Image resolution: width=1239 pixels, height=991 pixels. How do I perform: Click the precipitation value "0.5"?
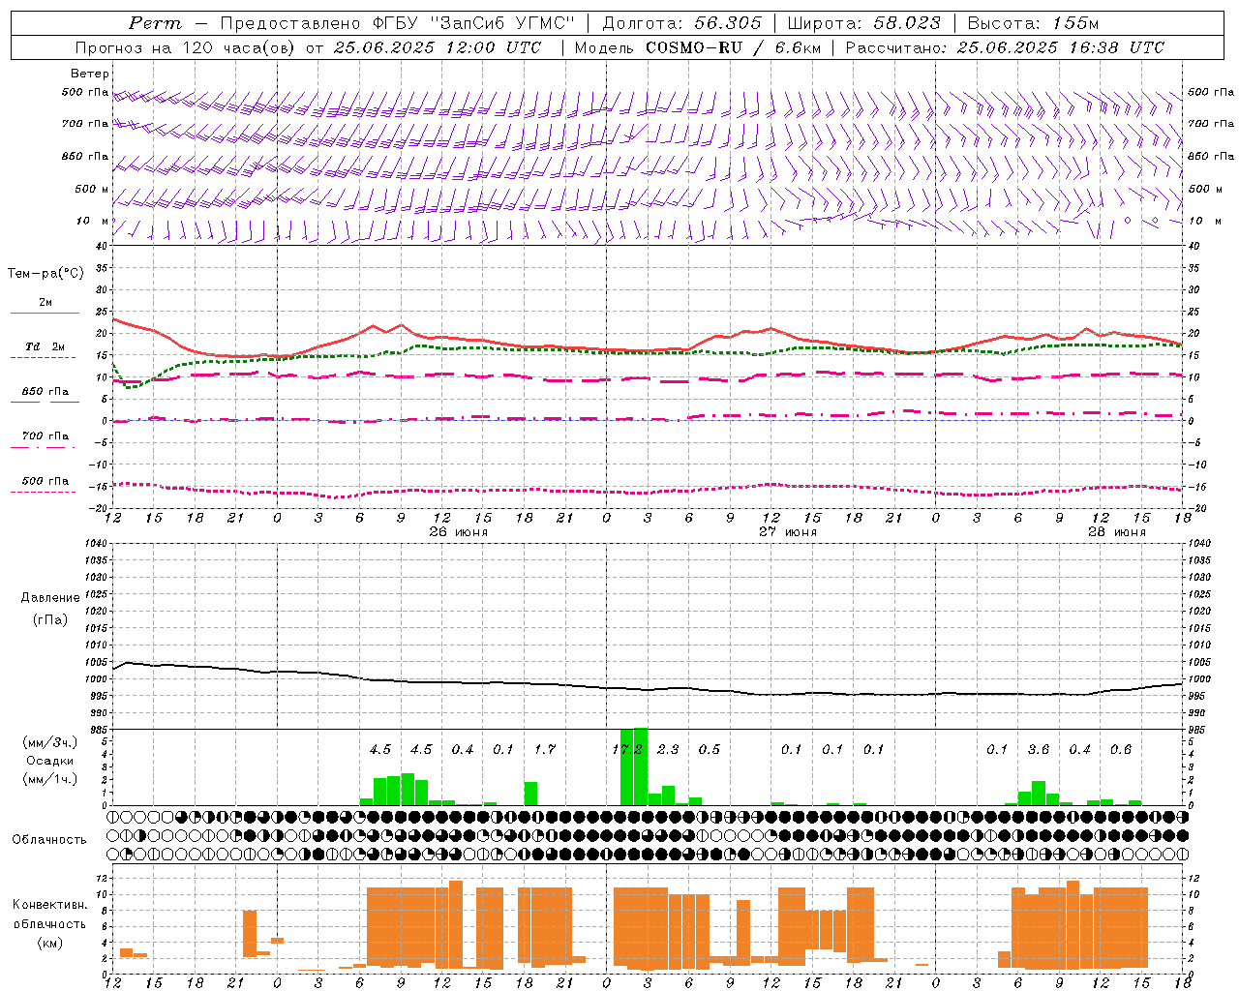pos(710,750)
